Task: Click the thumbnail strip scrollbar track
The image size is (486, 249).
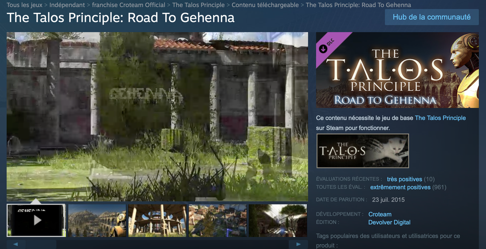Action: pos(157,244)
